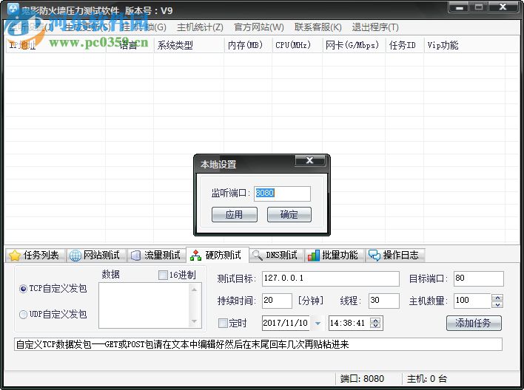
Task: Decrease 主机数量 with the down arrow
Action: pos(497,304)
